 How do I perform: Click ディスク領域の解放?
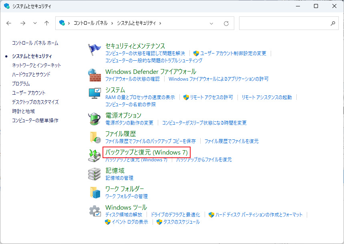coord(124,214)
